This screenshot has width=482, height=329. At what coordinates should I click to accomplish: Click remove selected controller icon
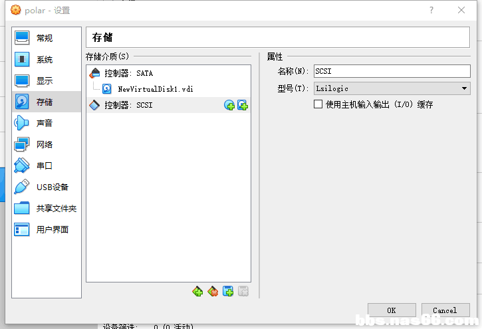[x=213, y=291]
